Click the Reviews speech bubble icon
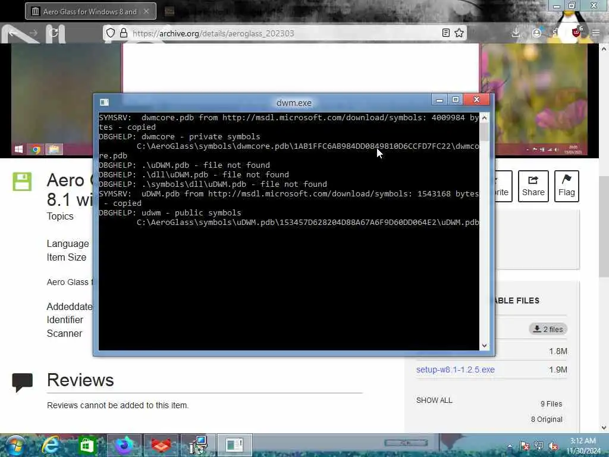The image size is (609, 457). pyautogui.click(x=22, y=383)
